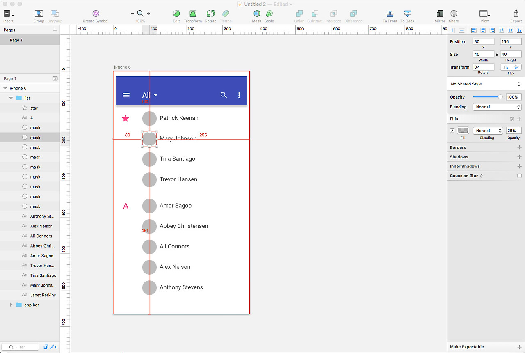Select the Ali Connors layer
This screenshot has width=525, height=353.
tap(30, 236)
